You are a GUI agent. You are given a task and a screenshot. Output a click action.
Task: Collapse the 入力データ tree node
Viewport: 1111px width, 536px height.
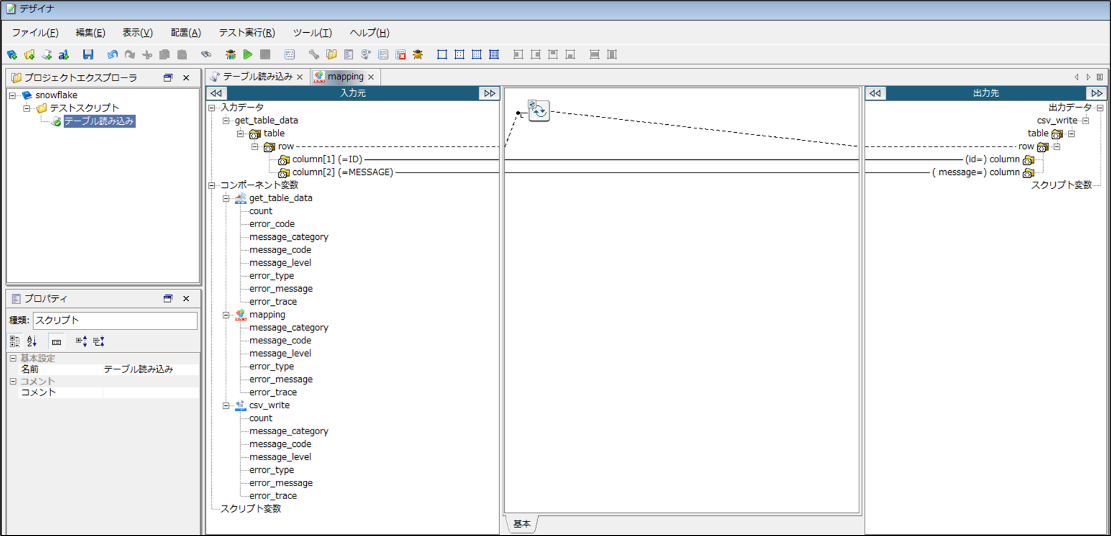pos(212,108)
